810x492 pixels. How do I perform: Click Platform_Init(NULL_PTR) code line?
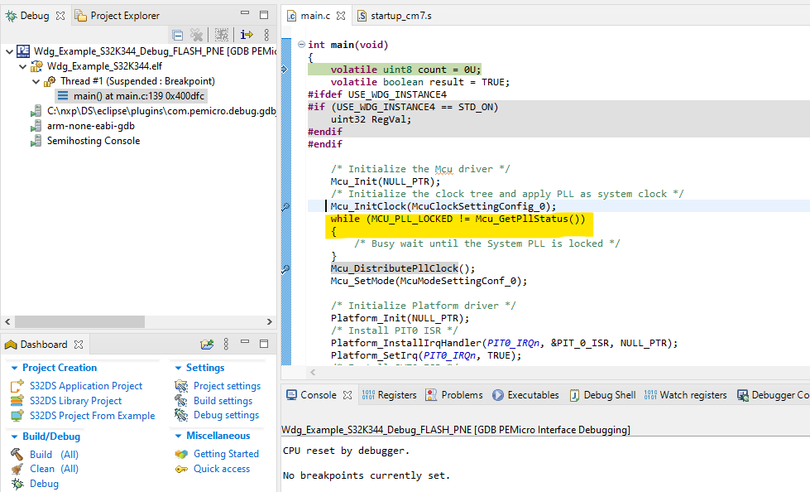coord(400,318)
